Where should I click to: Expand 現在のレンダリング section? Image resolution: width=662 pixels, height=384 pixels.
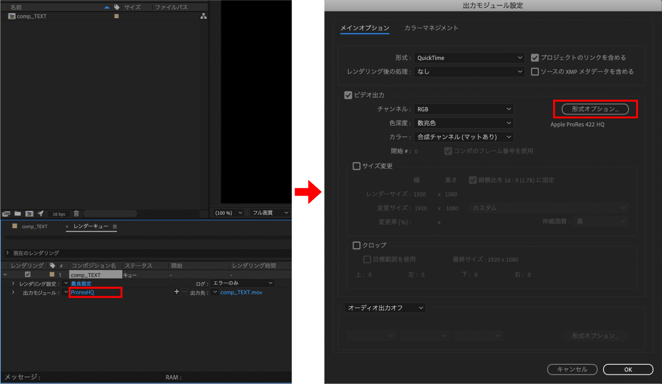pyautogui.click(x=7, y=253)
